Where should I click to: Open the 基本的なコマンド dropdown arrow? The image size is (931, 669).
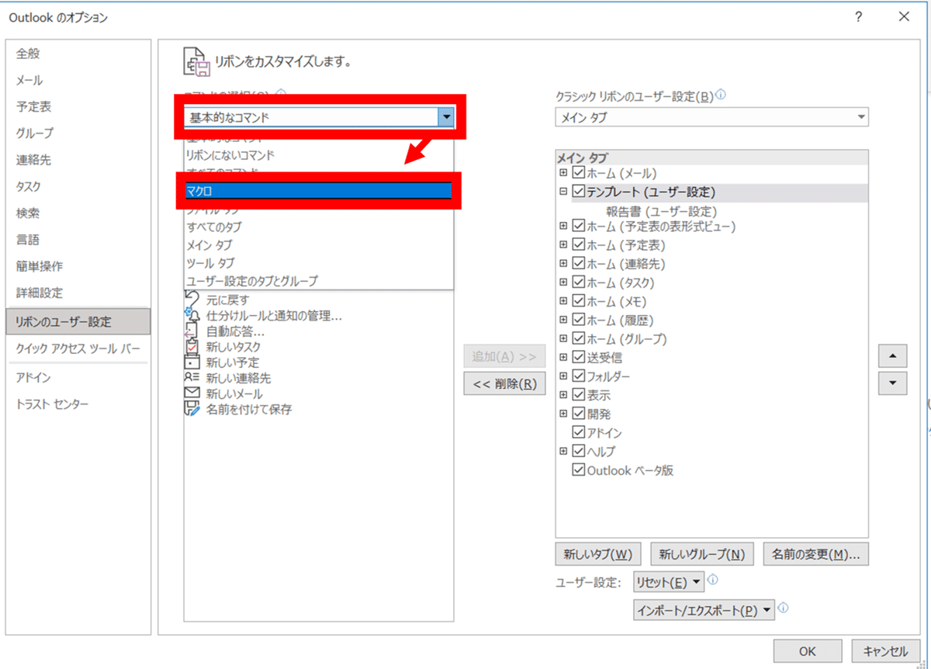(x=445, y=117)
